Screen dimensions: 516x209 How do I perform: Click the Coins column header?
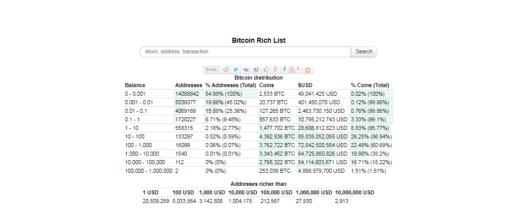pyautogui.click(x=266, y=85)
